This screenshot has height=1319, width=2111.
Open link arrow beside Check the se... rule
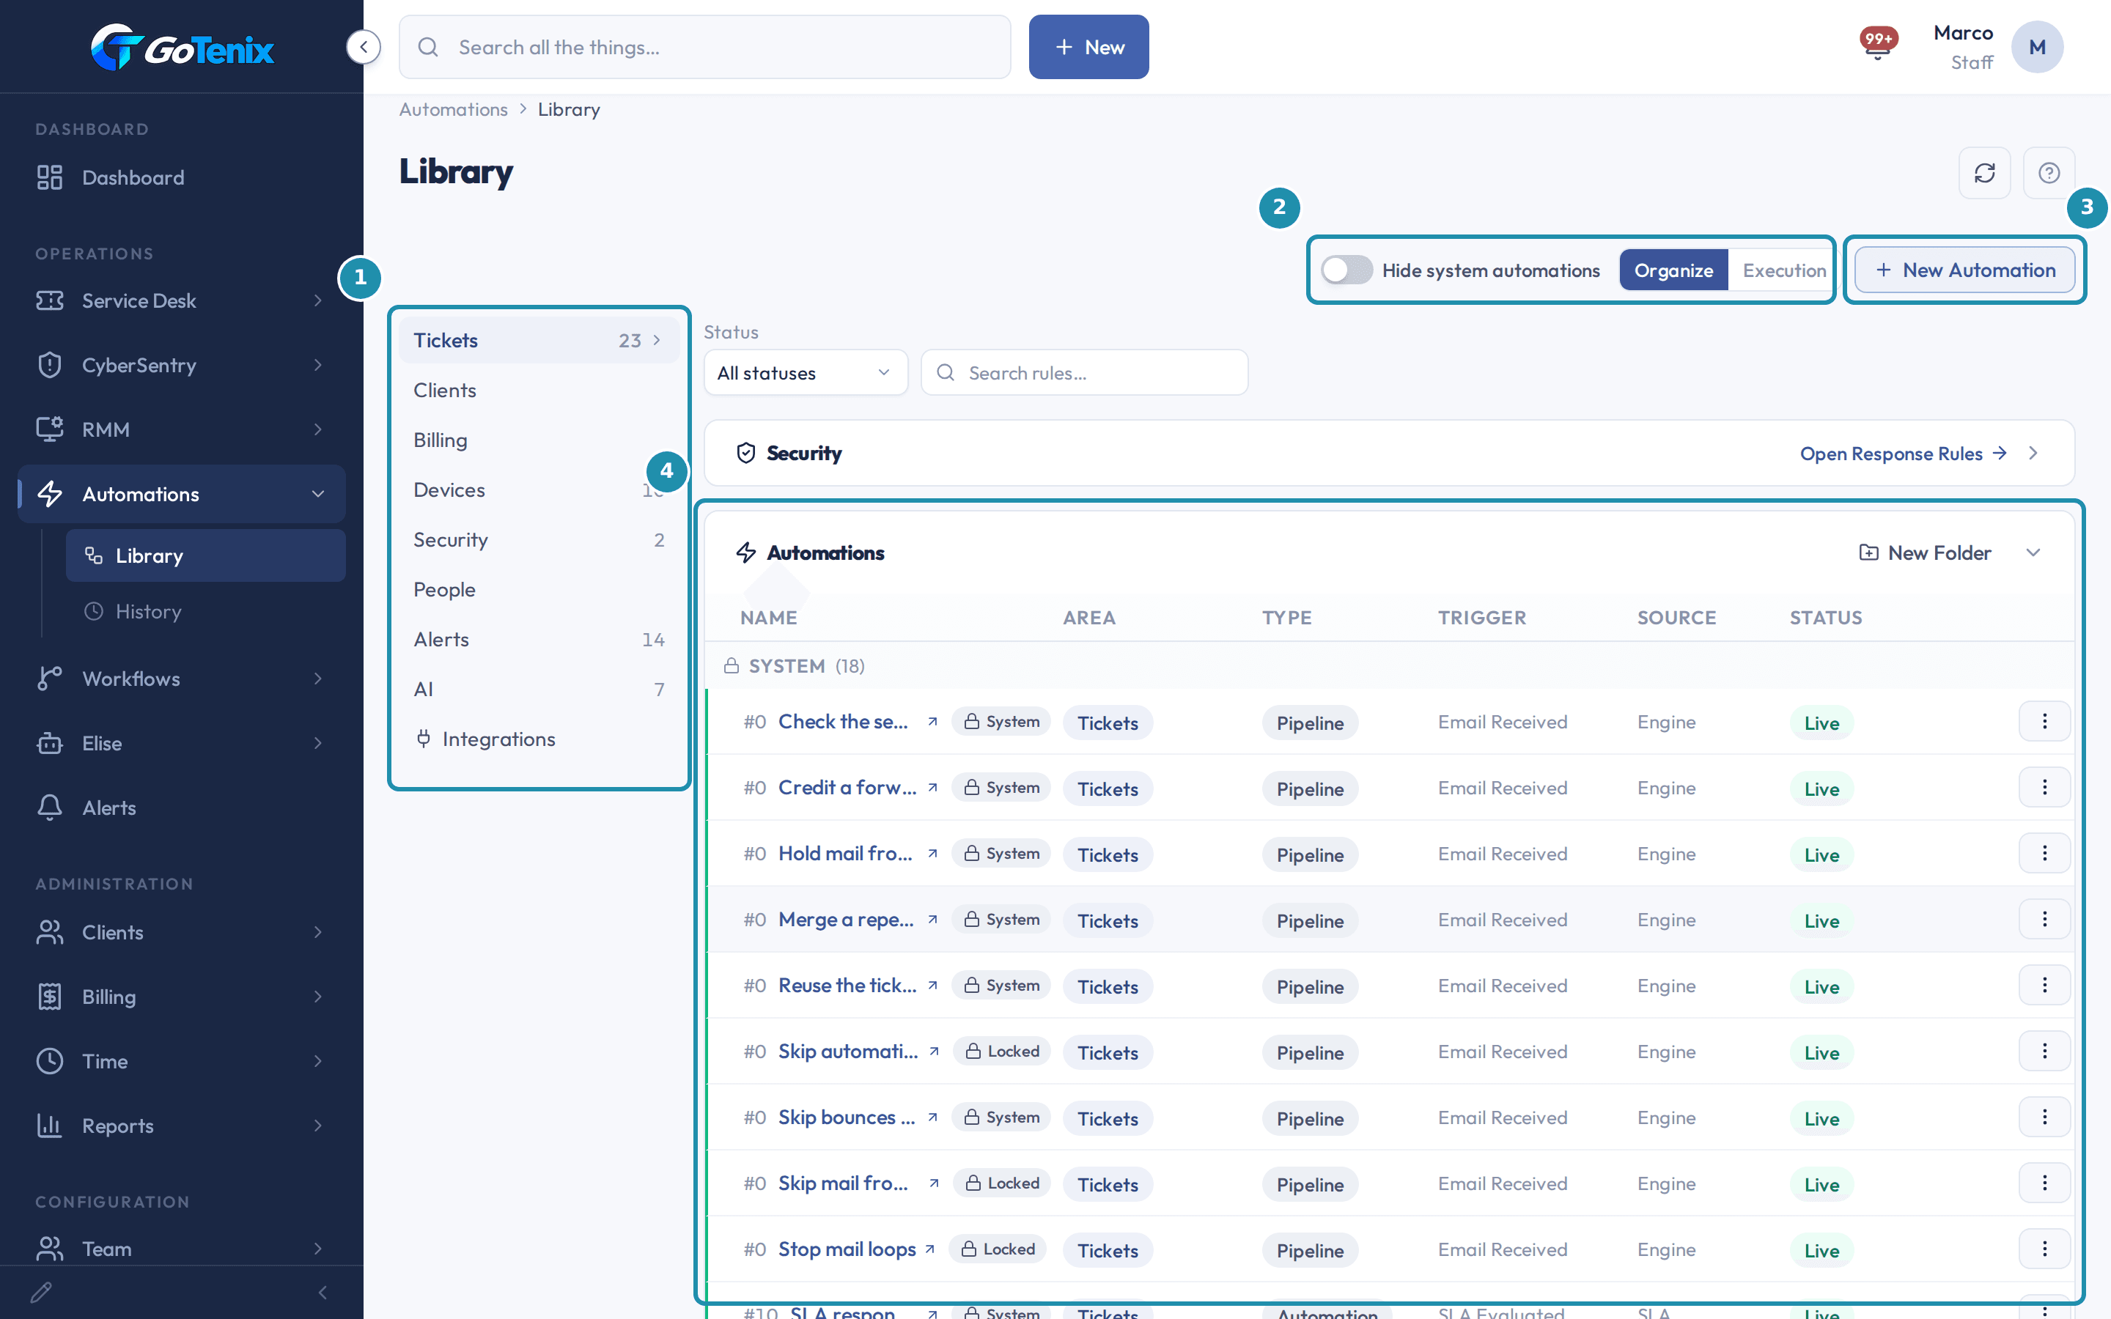click(932, 722)
